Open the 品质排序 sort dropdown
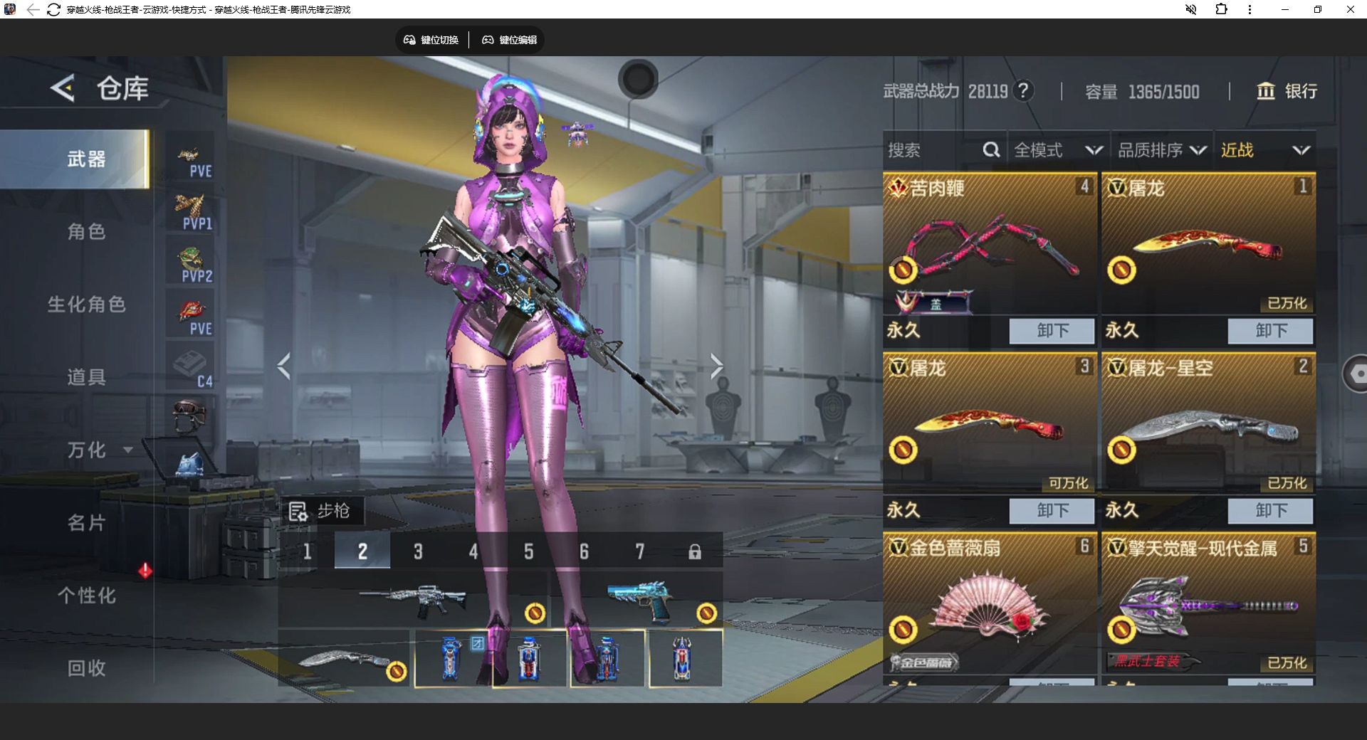The image size is (1367, 740). tap(1162, 150)
